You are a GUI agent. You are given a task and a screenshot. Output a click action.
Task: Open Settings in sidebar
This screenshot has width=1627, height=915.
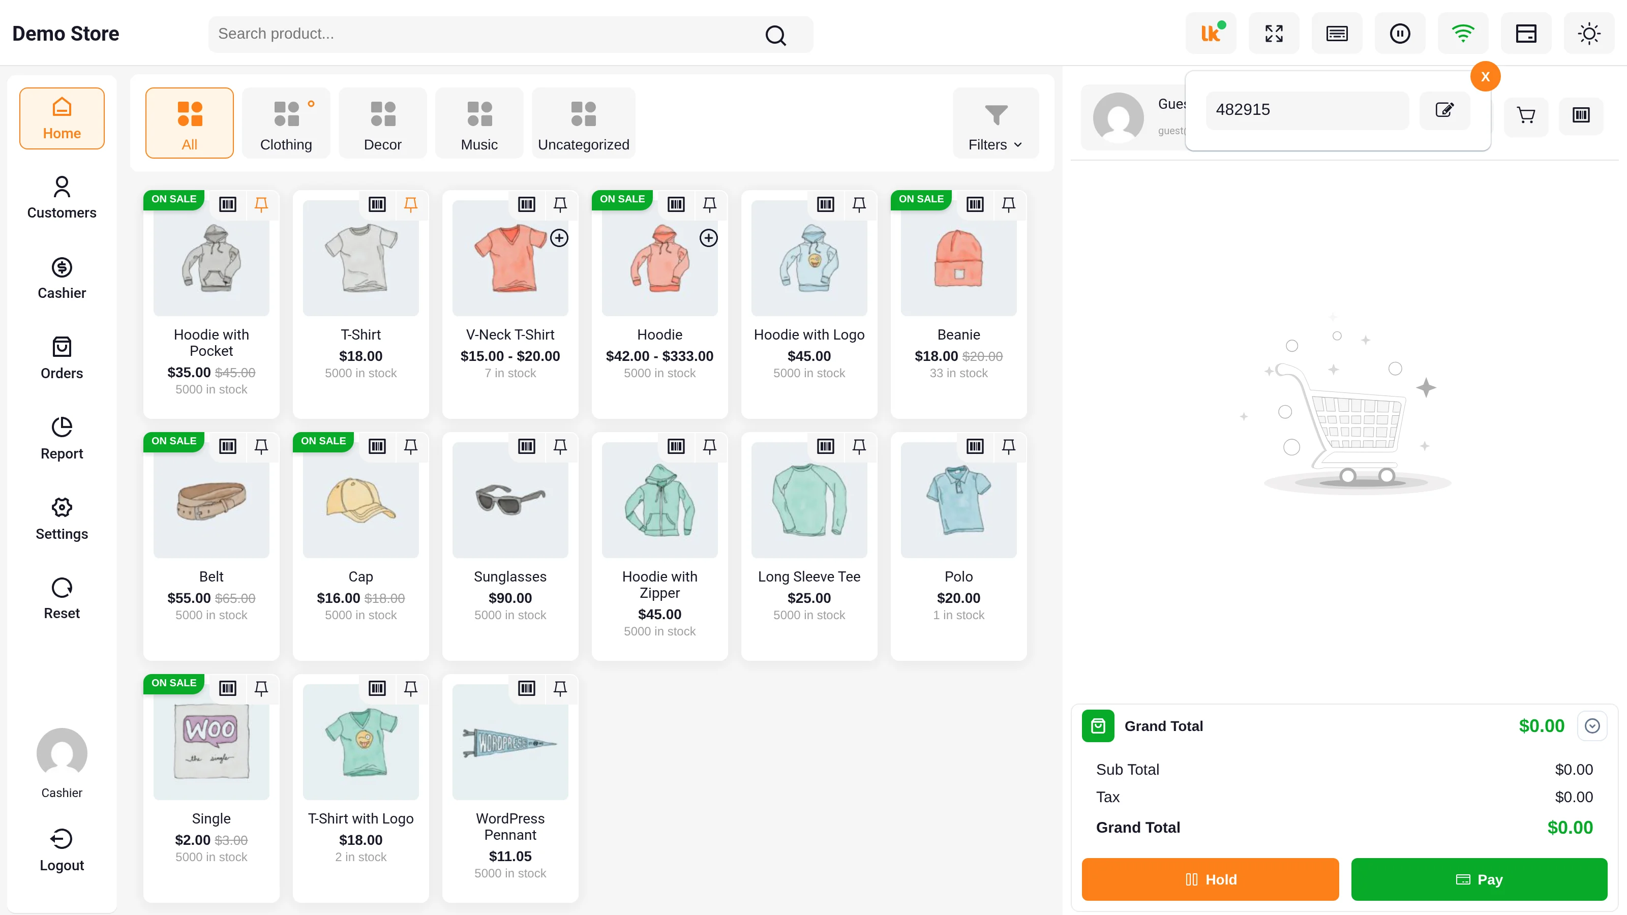coord(62,518)
